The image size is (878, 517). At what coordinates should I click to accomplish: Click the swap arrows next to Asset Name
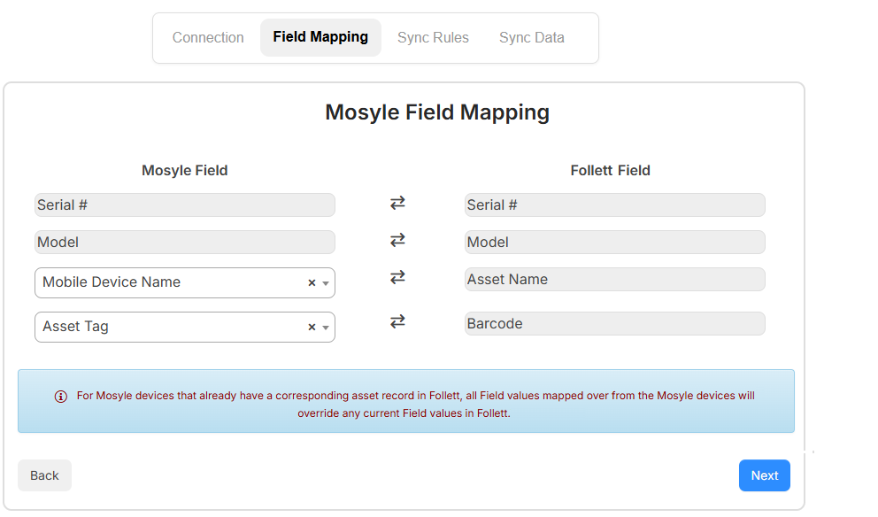[397, 277]
